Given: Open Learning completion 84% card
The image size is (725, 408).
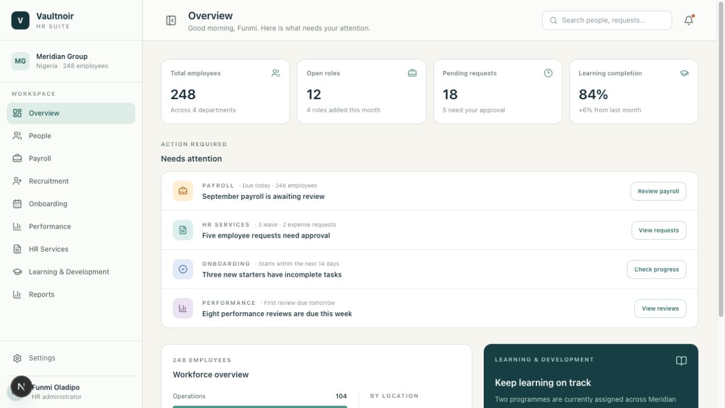Looking at the screenshot, I should point(634,92).
